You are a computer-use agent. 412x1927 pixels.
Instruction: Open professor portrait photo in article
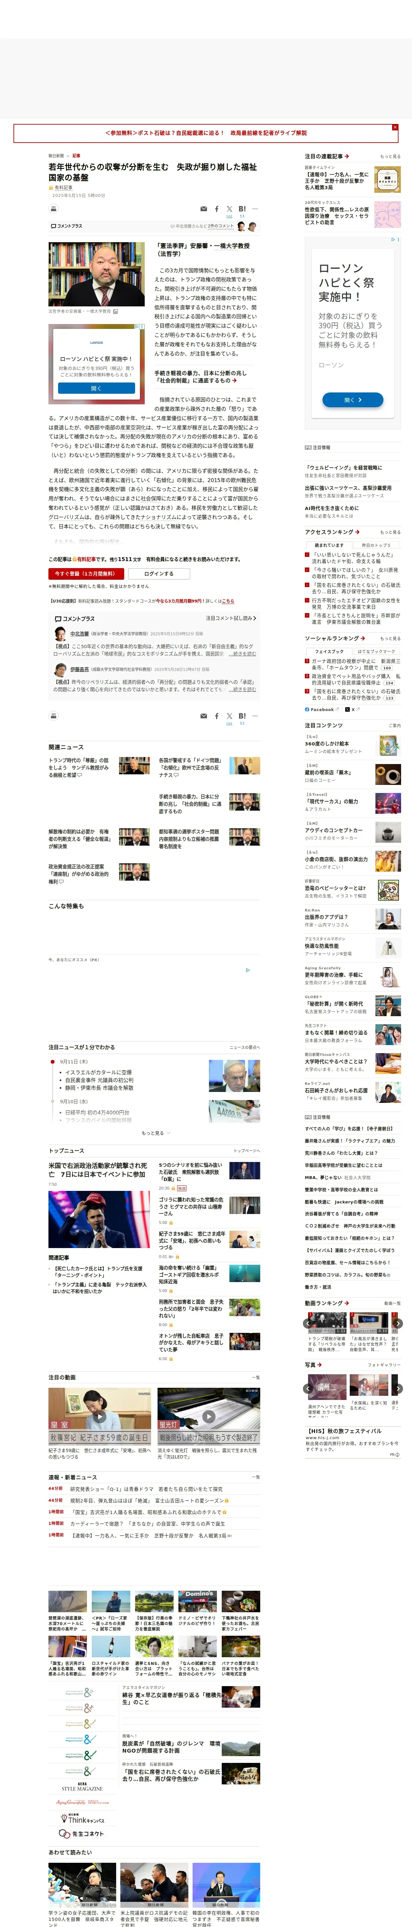[x=97, y=274]
